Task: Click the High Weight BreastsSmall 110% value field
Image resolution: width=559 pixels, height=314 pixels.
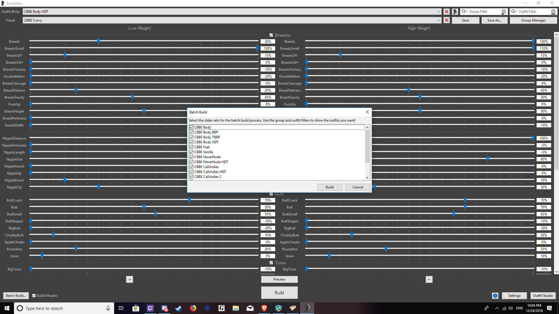Action: (x=544, y=49)
